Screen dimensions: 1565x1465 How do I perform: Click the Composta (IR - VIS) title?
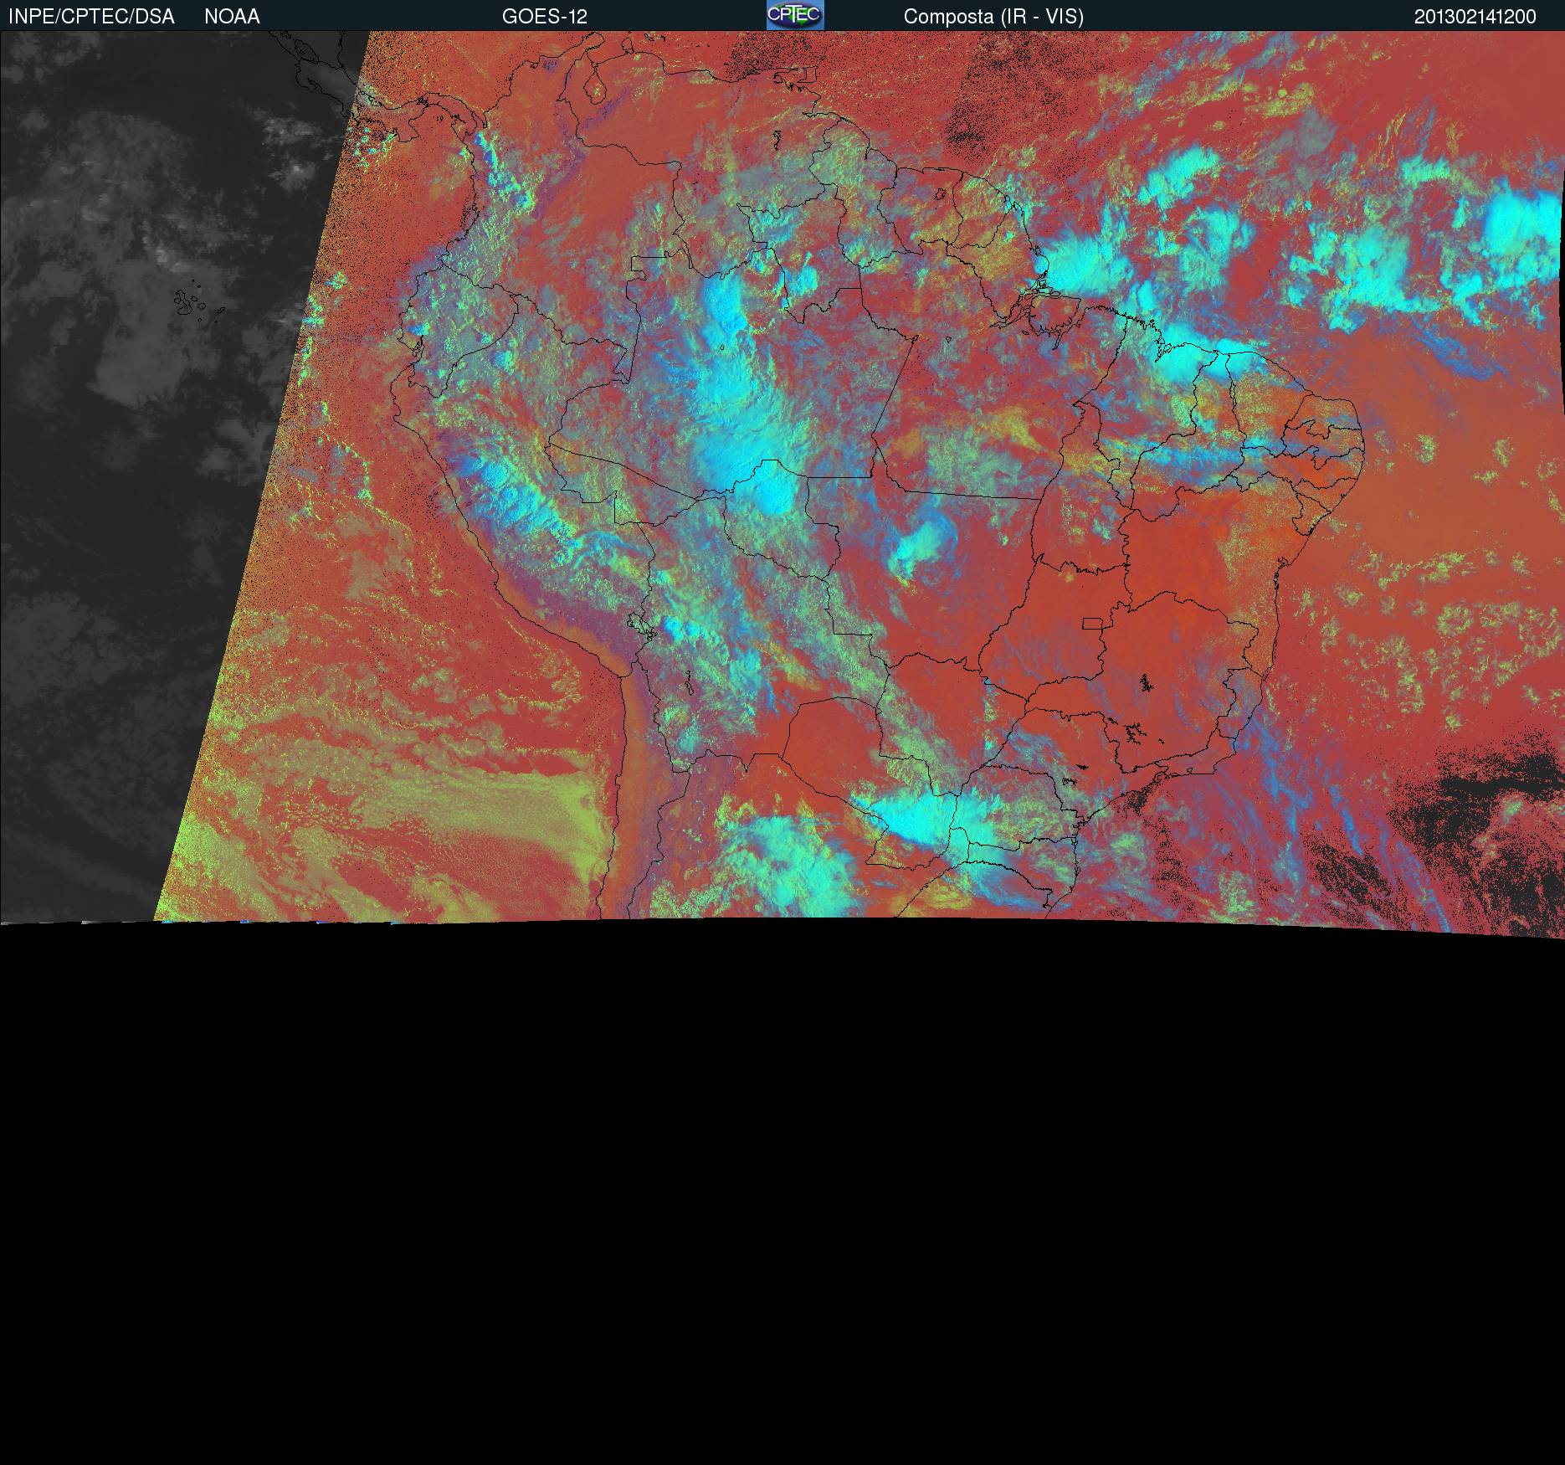click(x=993, y=17)
